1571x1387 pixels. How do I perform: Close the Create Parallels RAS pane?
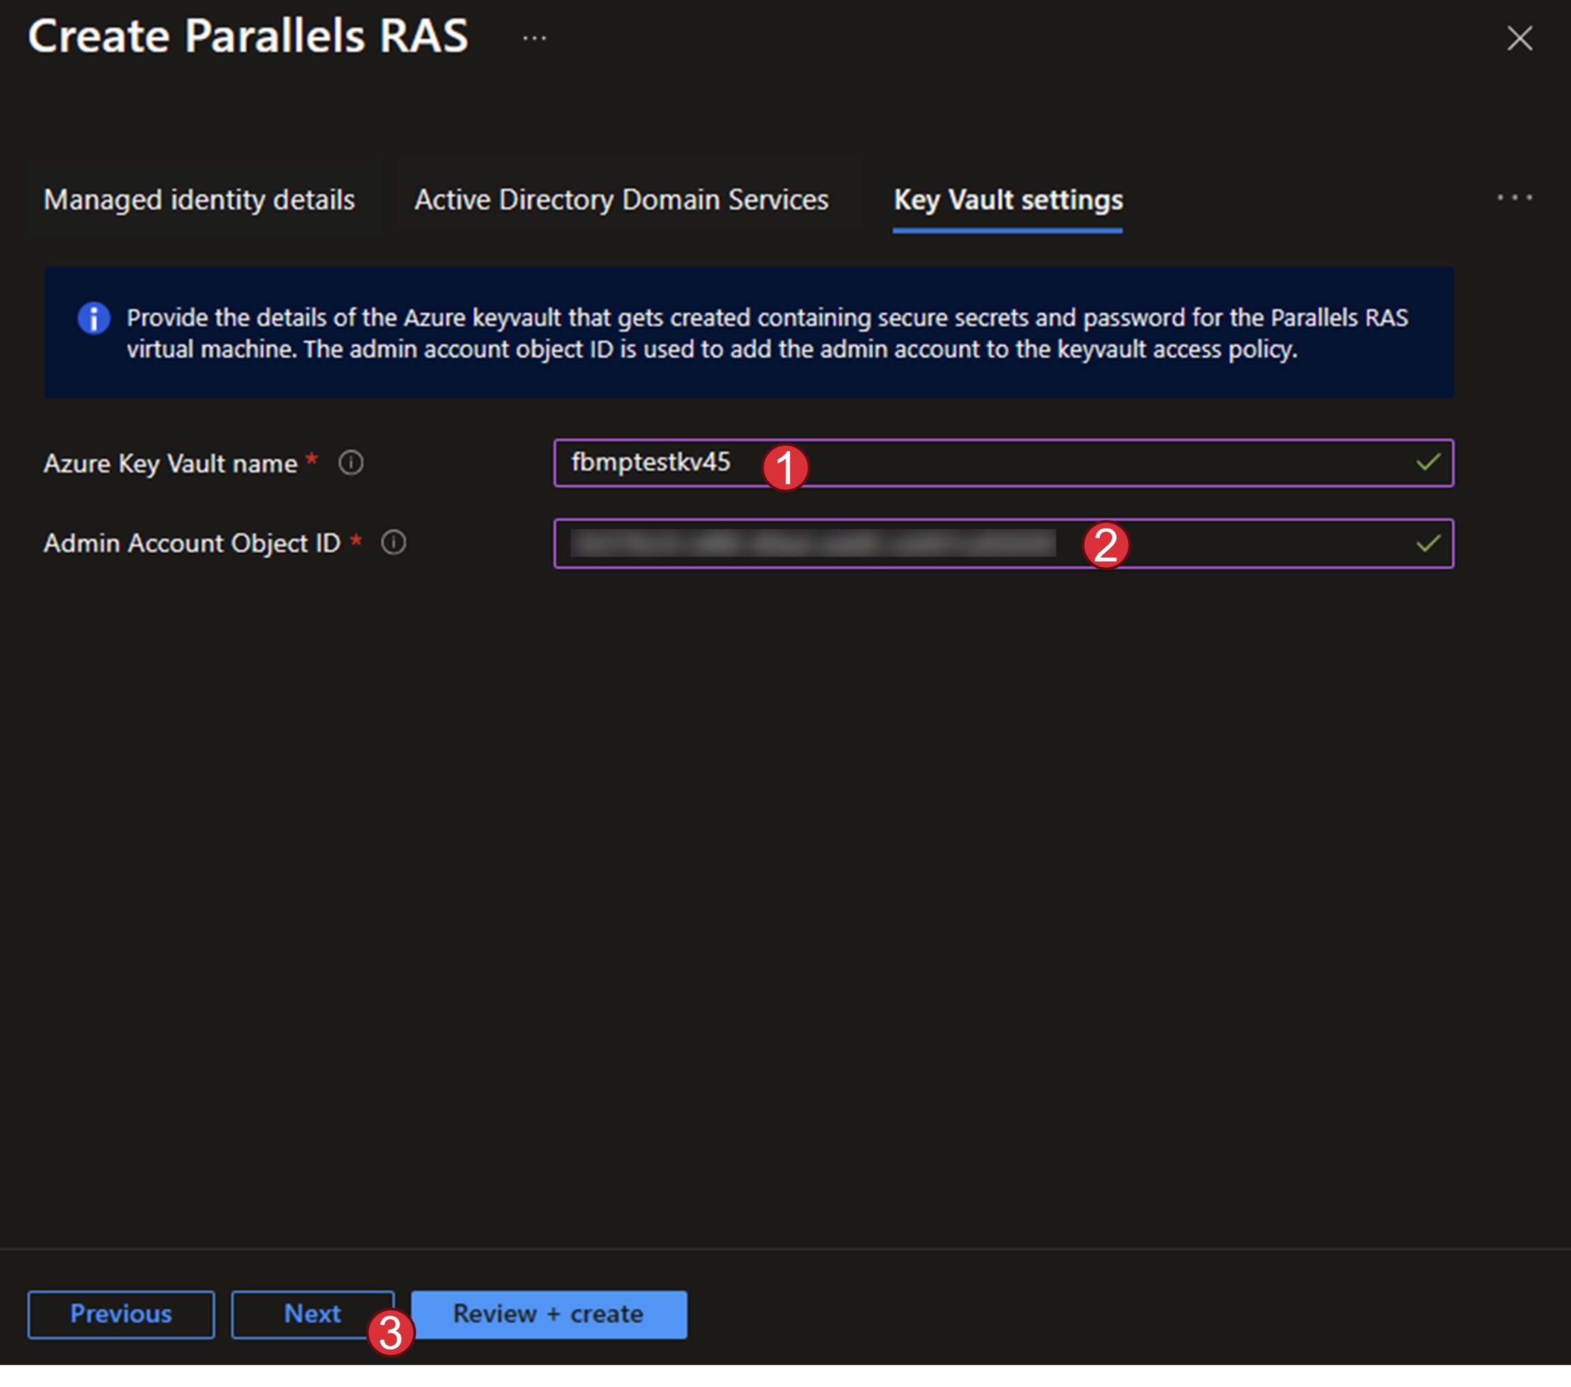click(x=1518, y=37)
